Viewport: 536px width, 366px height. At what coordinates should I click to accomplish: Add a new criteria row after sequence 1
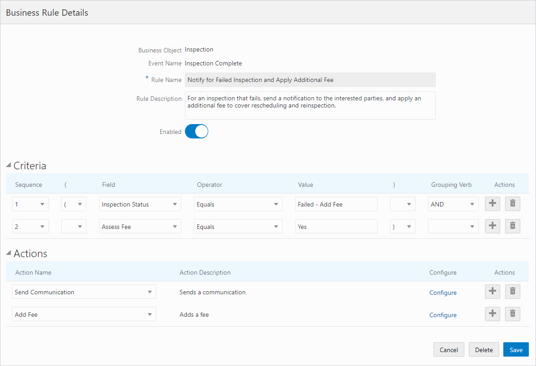coord(492,203)
